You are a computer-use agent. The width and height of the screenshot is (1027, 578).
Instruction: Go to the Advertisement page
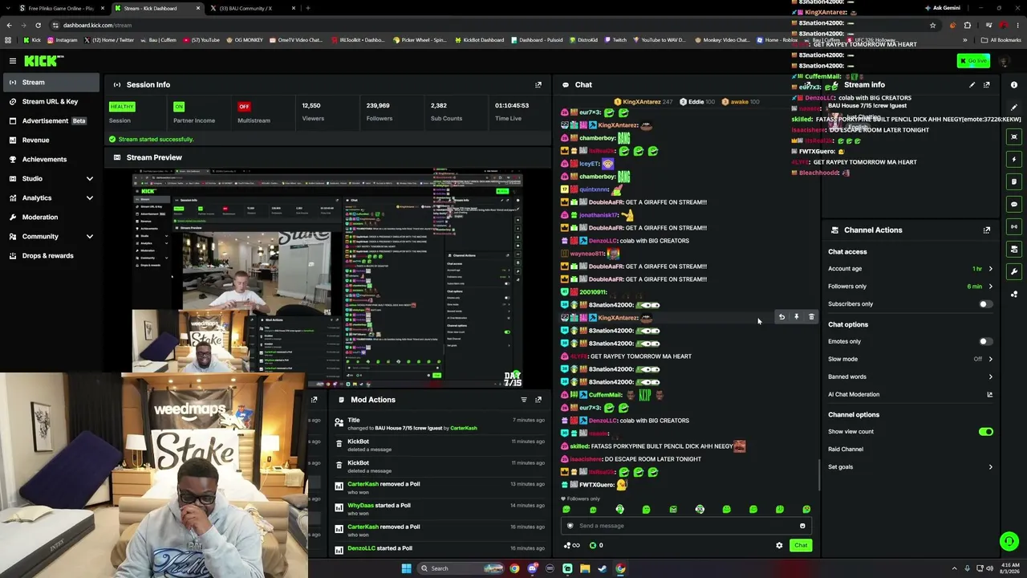(51, 120)
